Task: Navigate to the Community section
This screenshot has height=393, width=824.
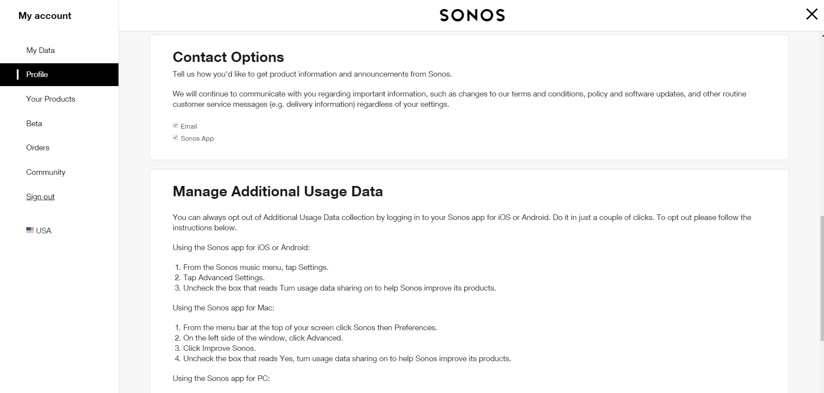Action: tap(46, 172)
